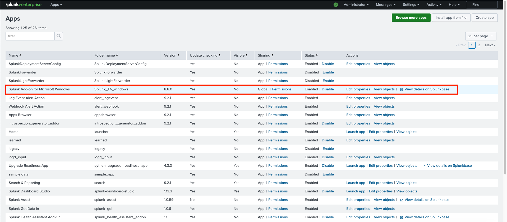Click external link icon in Splunk Health Assistant row
The image size is (507, 222).
tap(401, 218)
